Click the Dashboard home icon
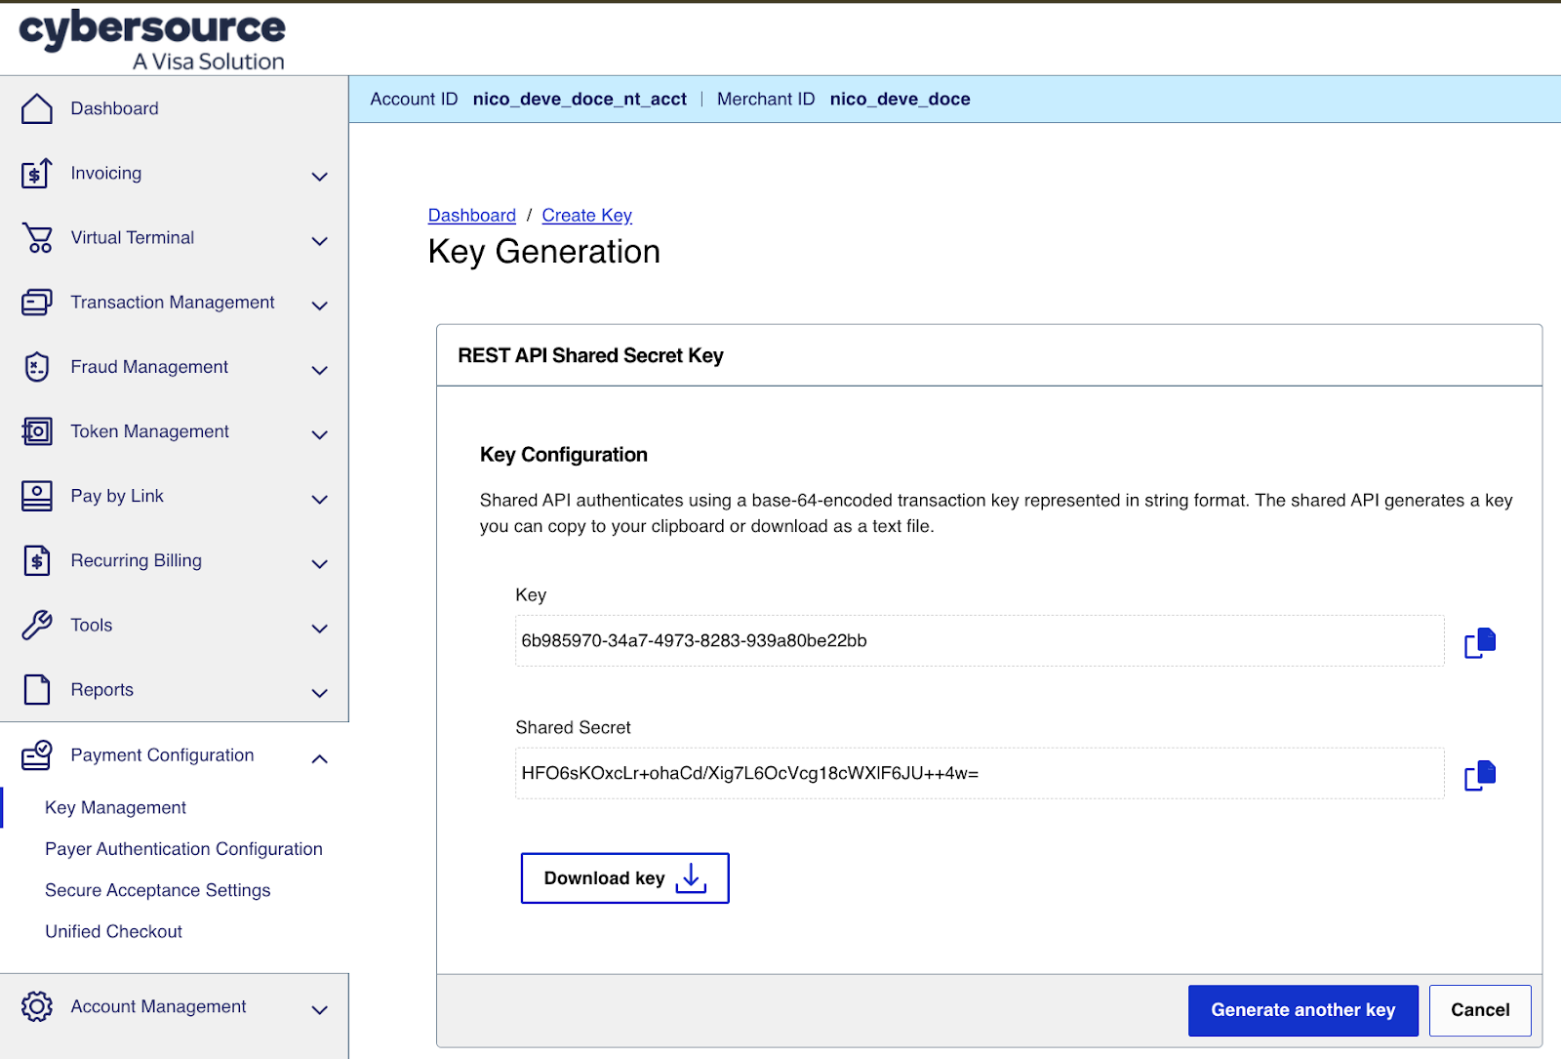The width and height of the screenshot is (1561, 1059). pyautogui.click(x=37, y=109)
